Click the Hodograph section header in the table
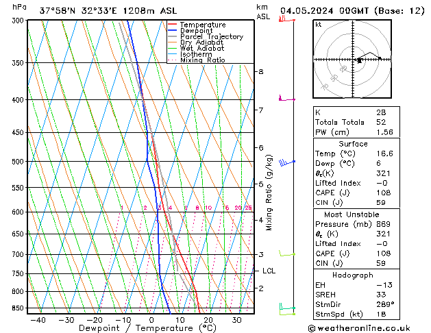This screenshot has height=333, width=431. 362,275
